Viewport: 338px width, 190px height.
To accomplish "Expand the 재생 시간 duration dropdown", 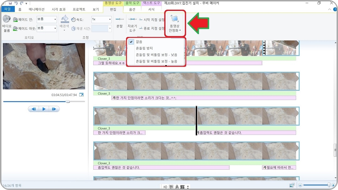I will pos(109,28).
